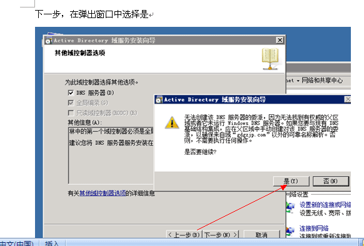Viewport: 364px width, 246px height.
Task: Click the 设置新的连接或网络 network icon
Action: [x=290, y=207]
